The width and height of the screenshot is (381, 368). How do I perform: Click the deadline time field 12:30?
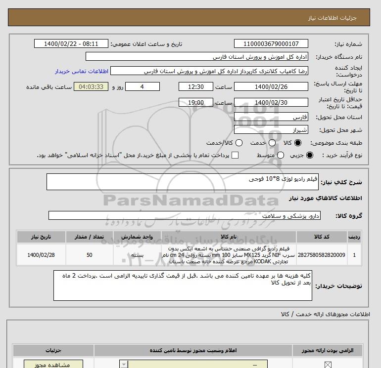(x=196, y=86)
